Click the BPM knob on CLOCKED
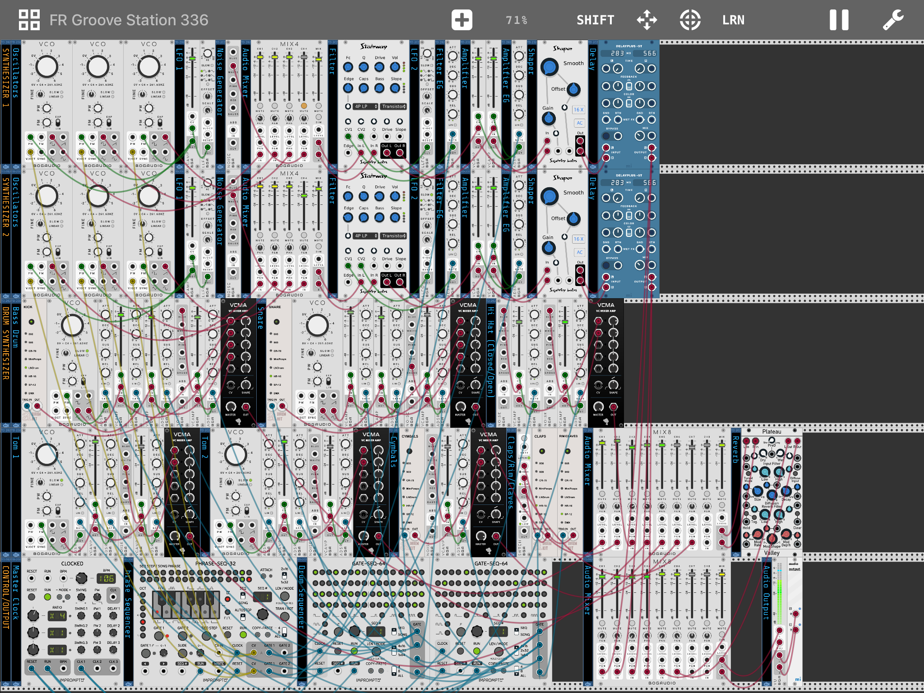The width and height of the screenshot is (924, 693). (x=81, y=578)
